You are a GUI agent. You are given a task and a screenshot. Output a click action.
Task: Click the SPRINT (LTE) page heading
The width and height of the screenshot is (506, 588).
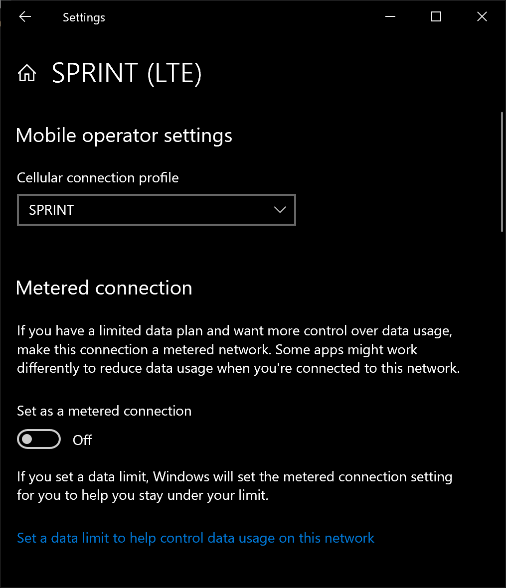coord(127,73)
